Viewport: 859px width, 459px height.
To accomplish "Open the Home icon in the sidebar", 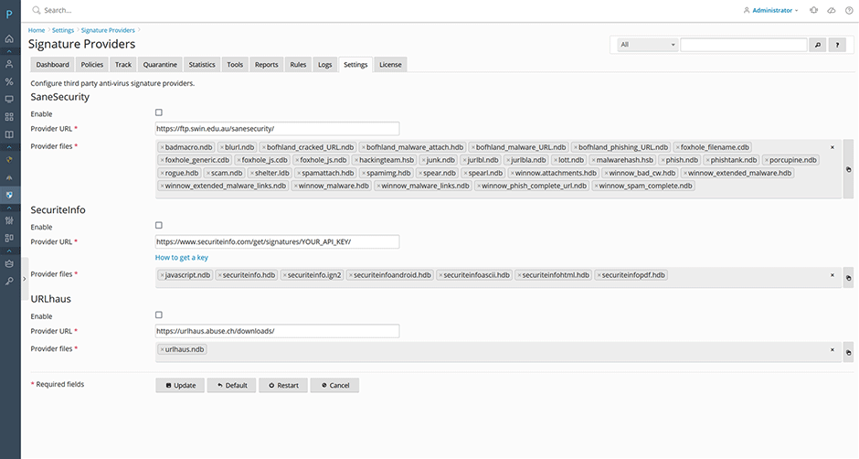I will (9, 38).
